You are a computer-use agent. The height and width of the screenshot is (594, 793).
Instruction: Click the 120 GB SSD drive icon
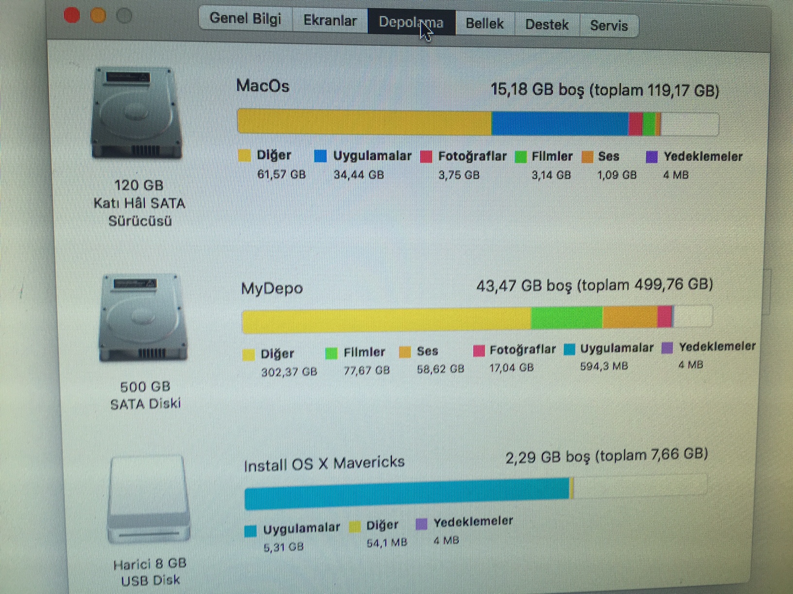(137, 113)
